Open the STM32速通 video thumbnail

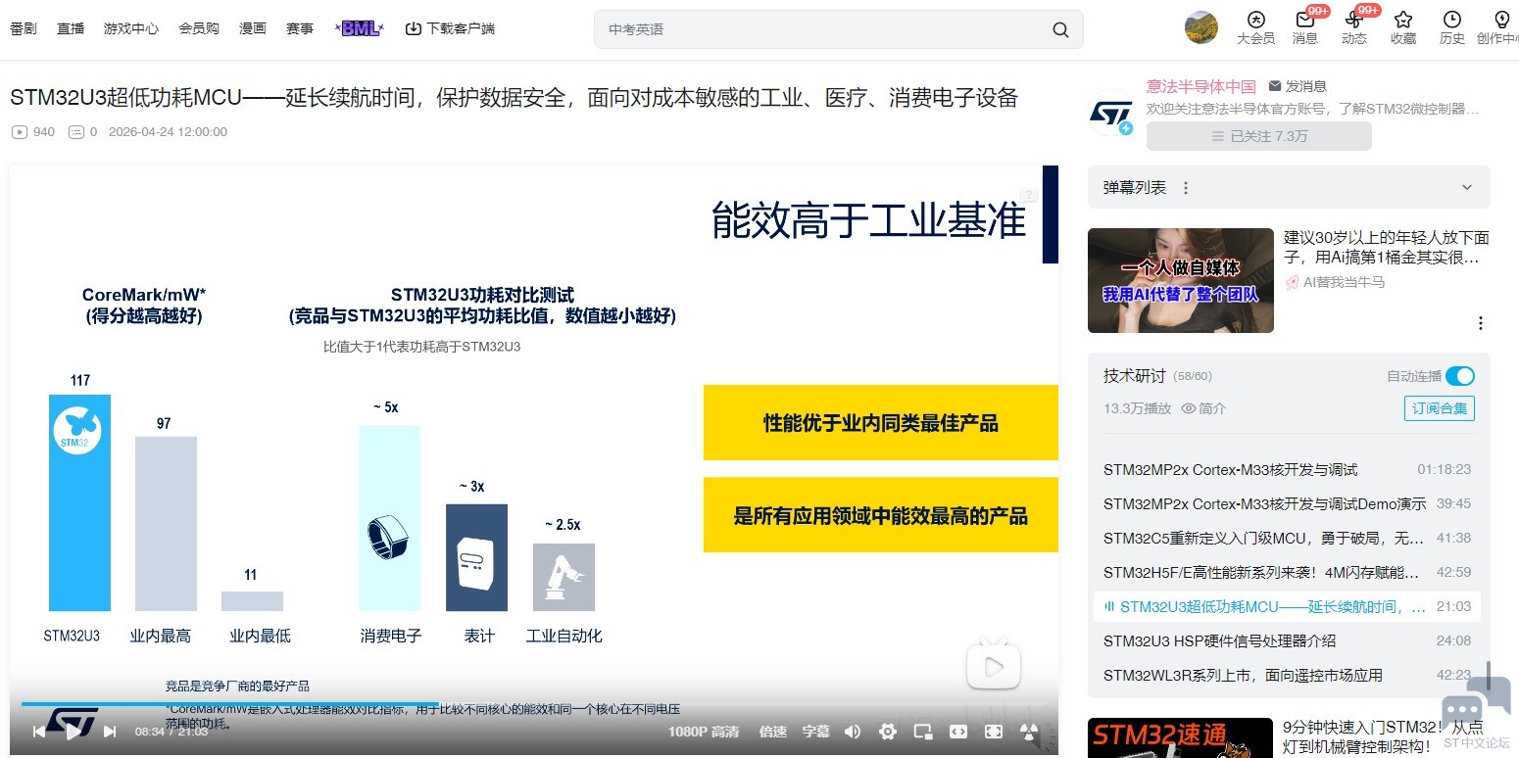(1181, 738)
